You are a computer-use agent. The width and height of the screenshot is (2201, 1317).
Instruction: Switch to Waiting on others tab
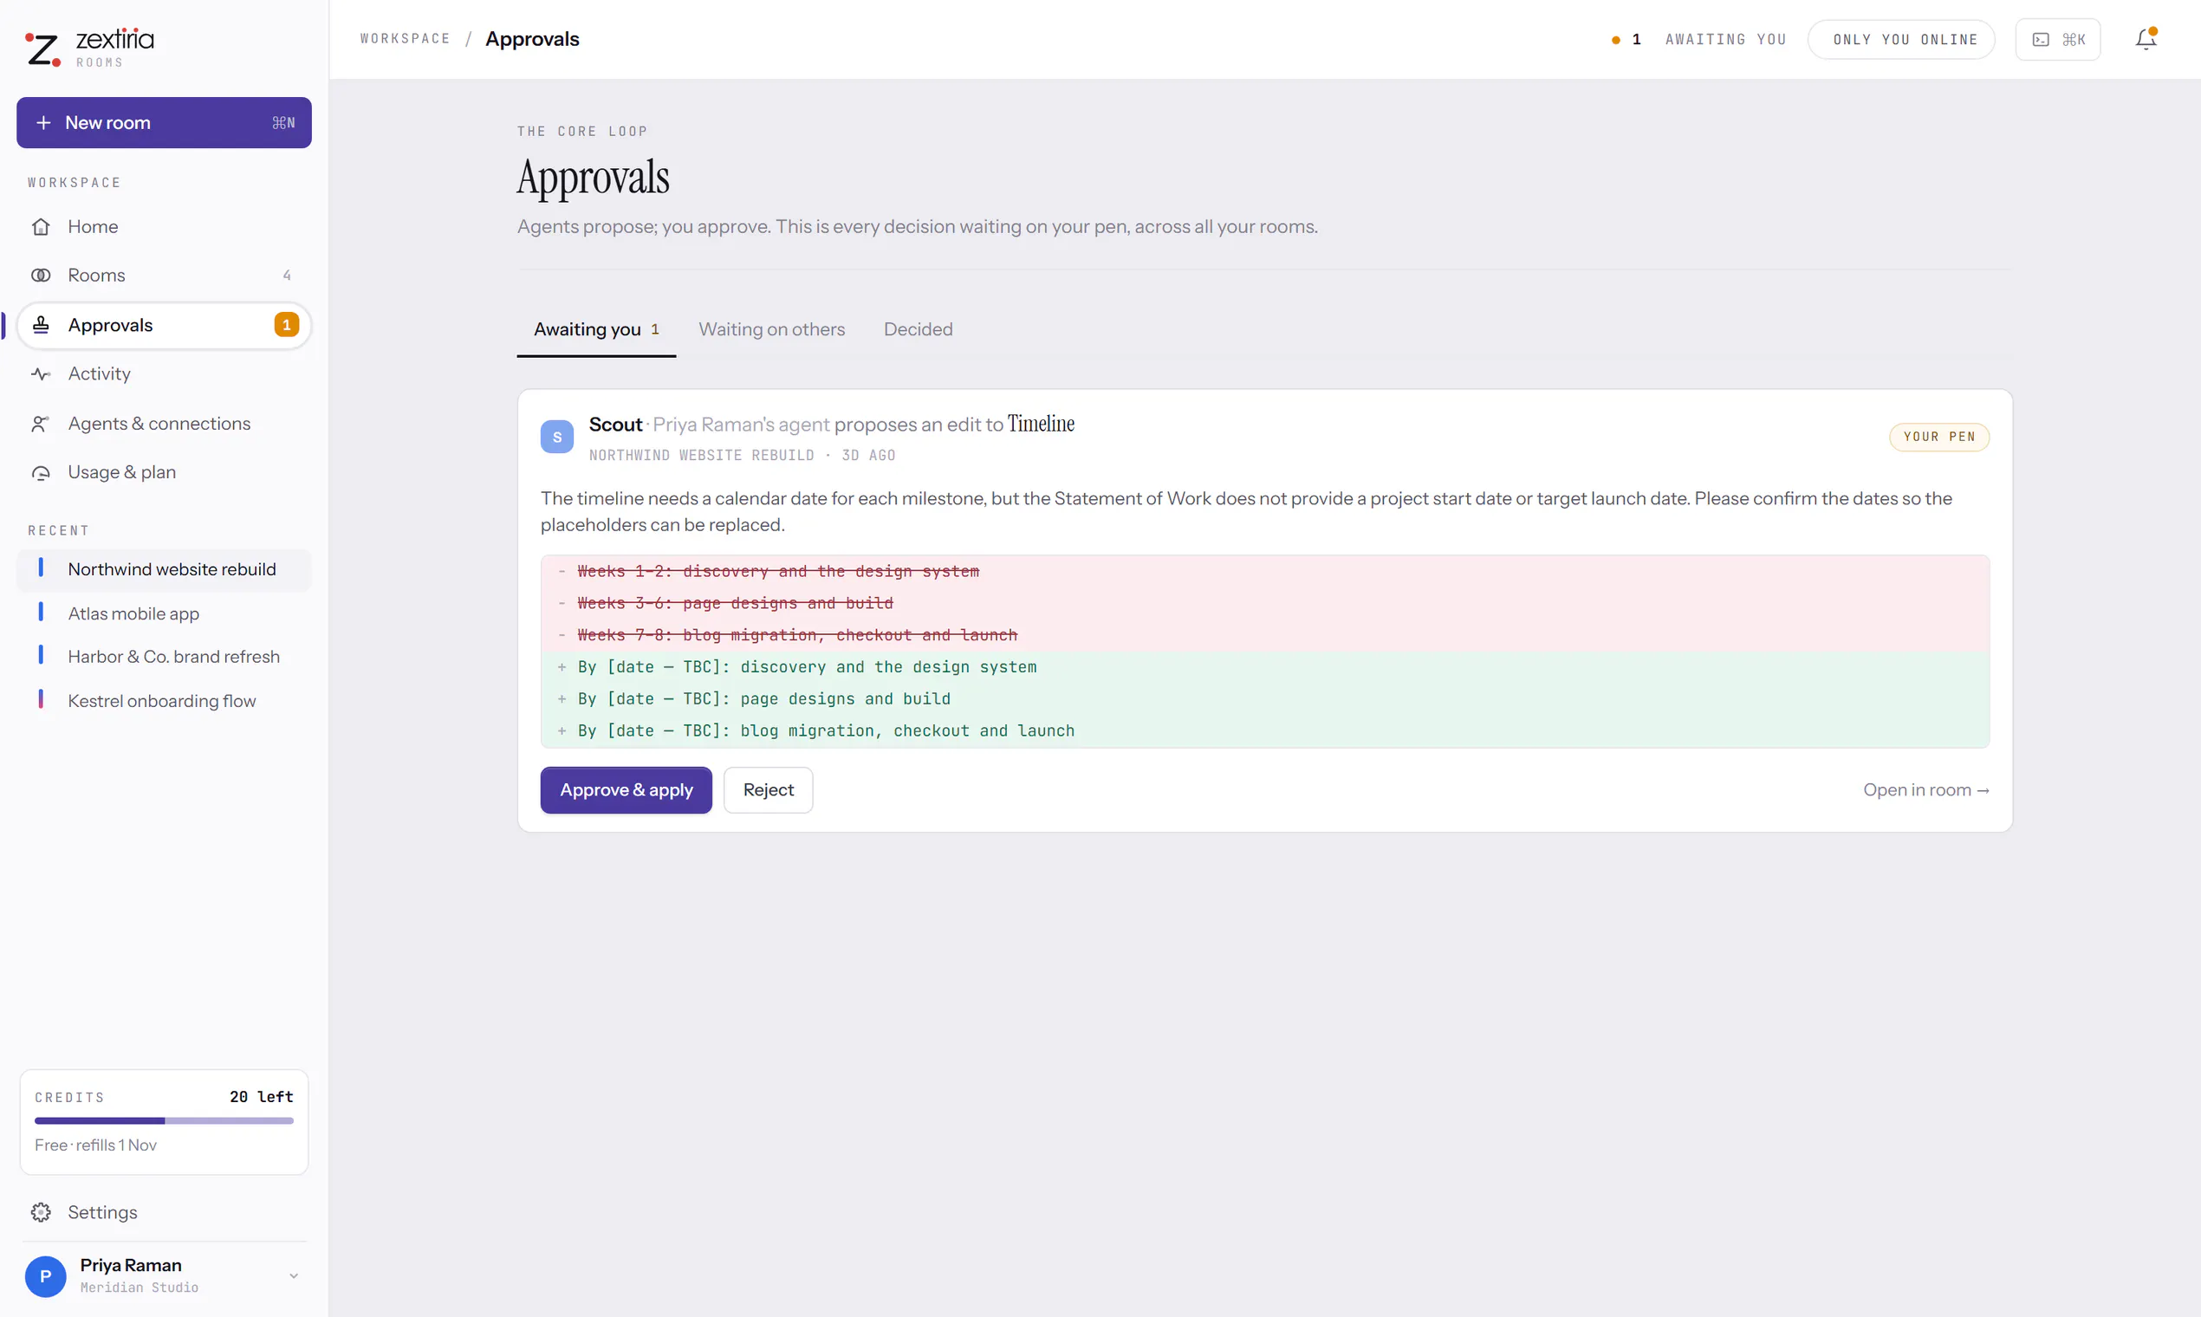point(771,329)
